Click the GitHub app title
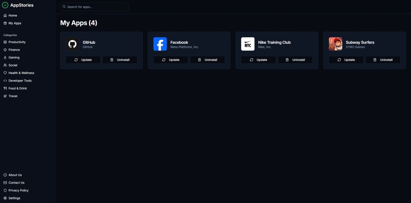 pyautogui.click(x=89, y=42)
